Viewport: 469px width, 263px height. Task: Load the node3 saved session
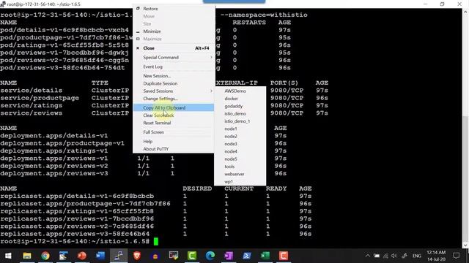click(x=240, y=144)
